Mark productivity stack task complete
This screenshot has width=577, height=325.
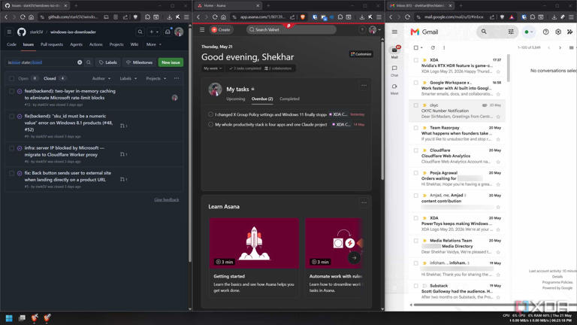point(210,125)
